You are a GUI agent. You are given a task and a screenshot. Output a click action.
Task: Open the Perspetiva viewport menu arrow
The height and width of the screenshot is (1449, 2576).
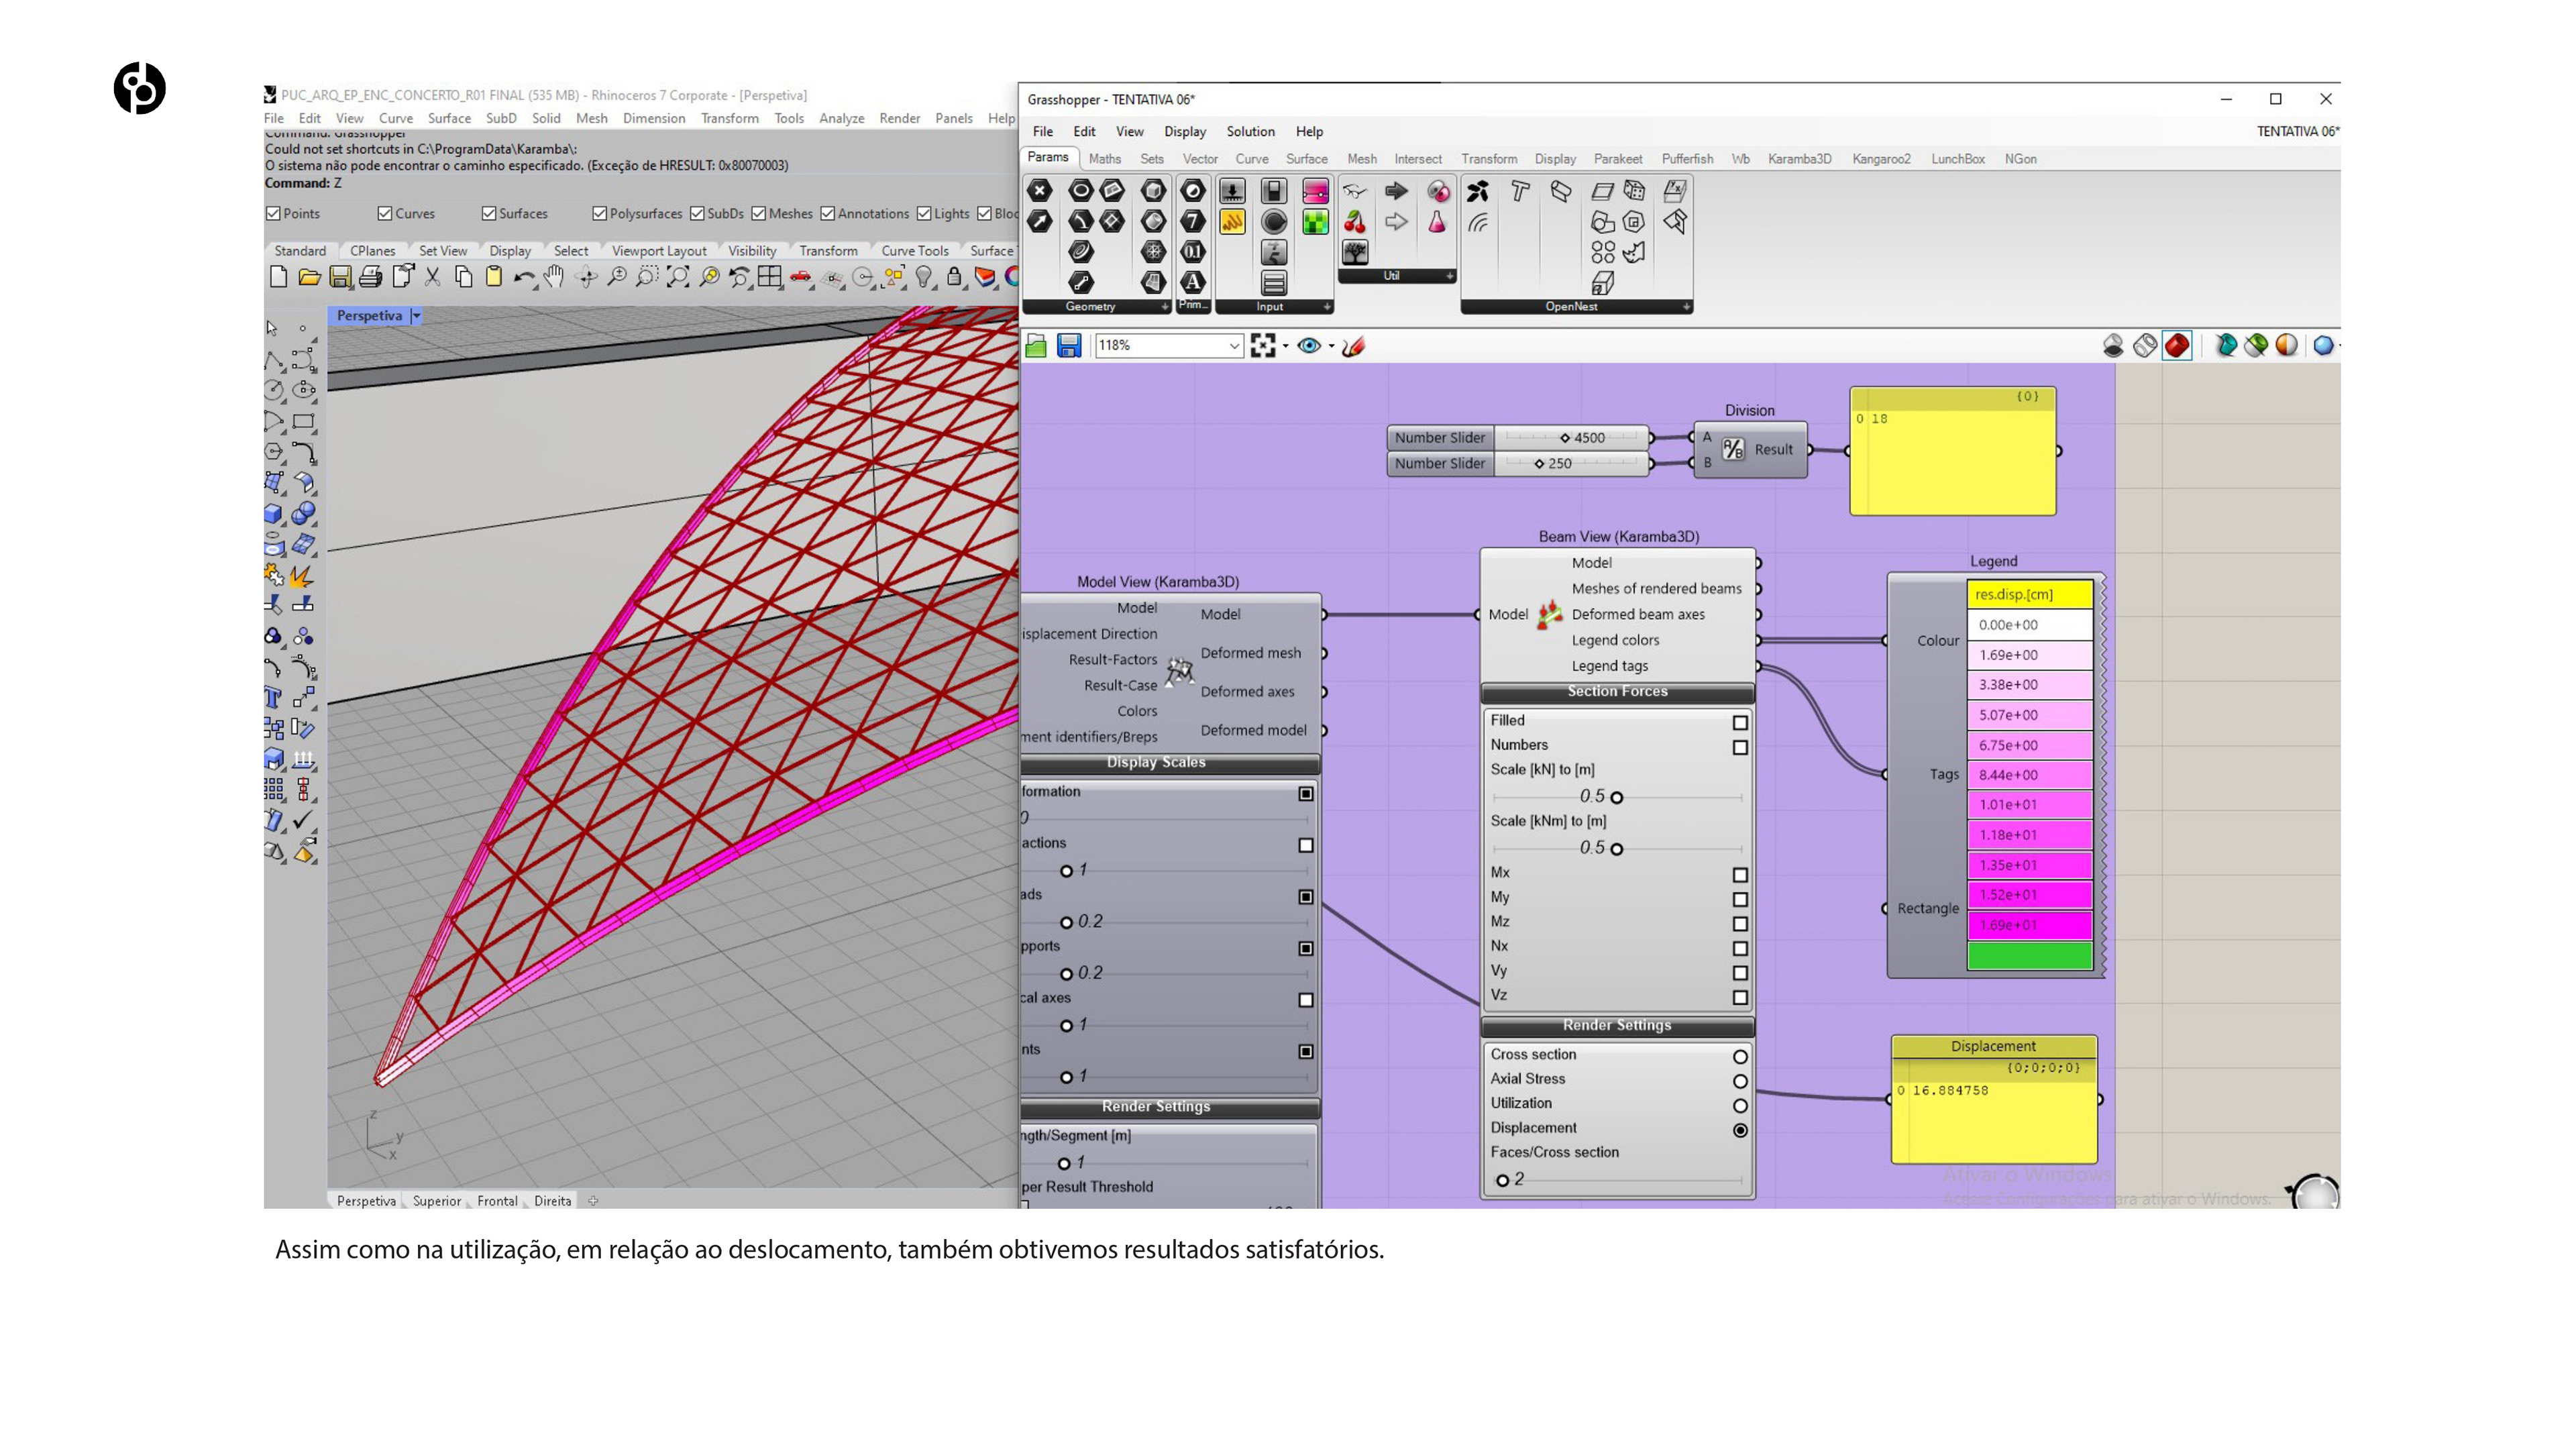tap(417, 316)
